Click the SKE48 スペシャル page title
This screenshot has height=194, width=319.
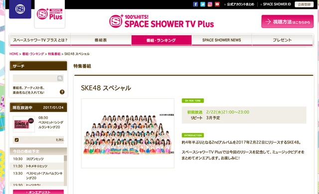tap(106, 88)
